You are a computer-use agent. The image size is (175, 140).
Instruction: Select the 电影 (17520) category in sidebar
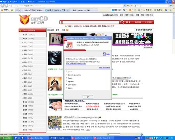pyautogui.click(x=32, y=38)
